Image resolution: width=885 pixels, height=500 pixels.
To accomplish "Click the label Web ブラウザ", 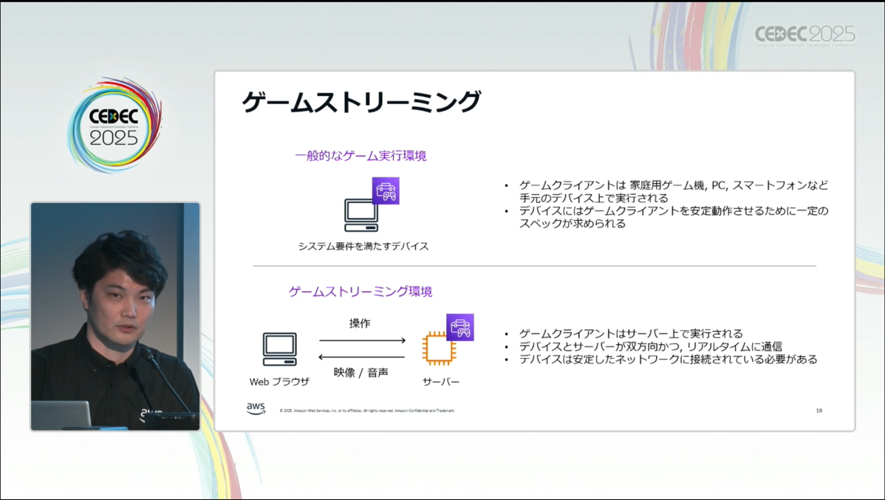I will (279, 382).
